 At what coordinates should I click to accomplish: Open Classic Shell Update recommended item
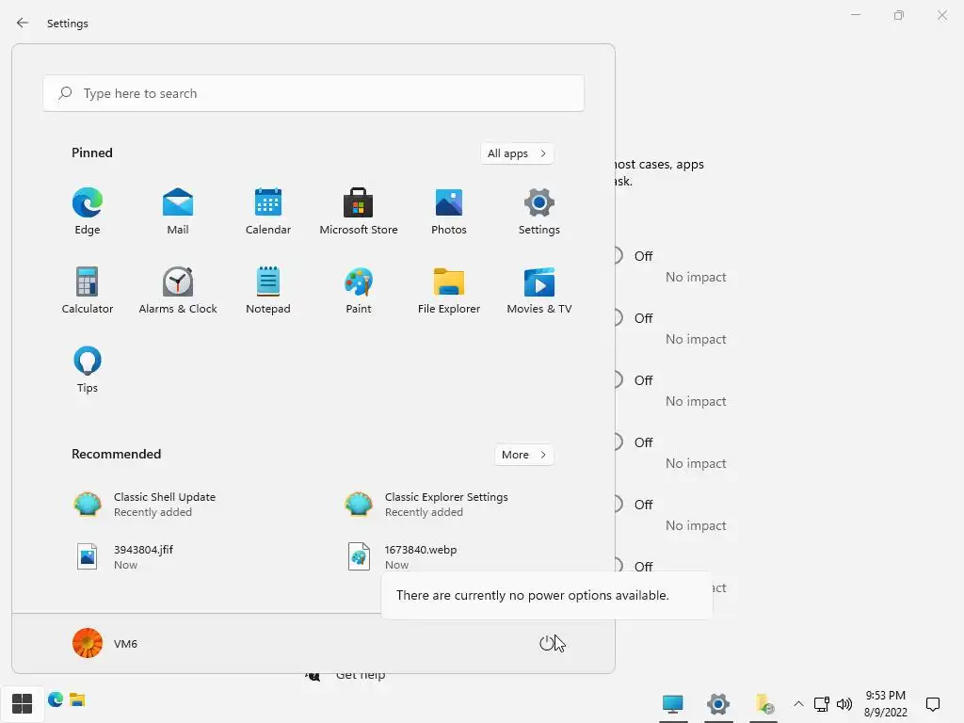(145, 505)
